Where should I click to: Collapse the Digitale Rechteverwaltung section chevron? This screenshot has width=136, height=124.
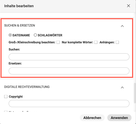122,87
